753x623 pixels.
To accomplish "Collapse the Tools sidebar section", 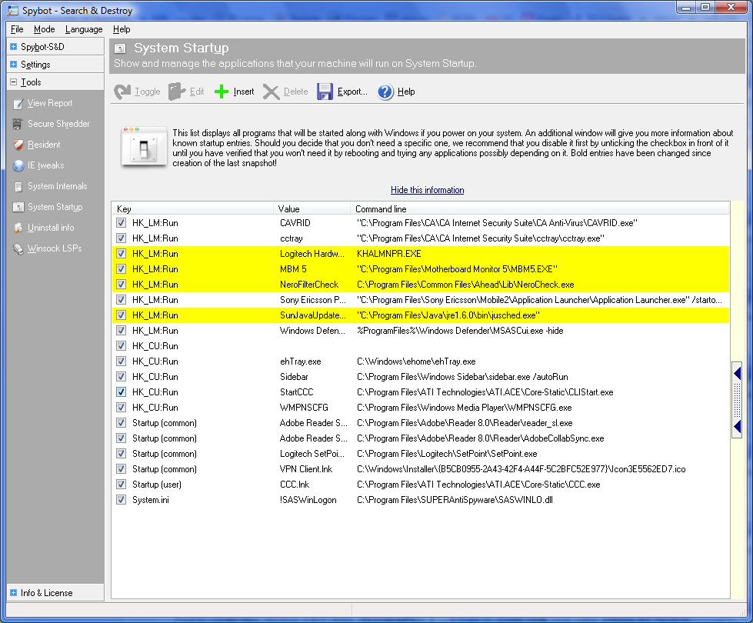I will coord(13,82).
